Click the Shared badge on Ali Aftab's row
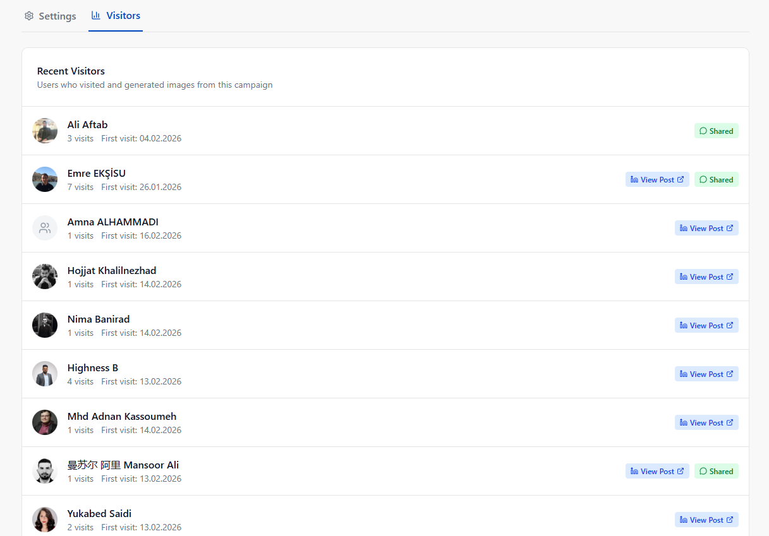The width and height of the screenshot is (769, 536). (716, 131)
